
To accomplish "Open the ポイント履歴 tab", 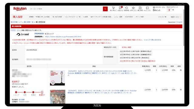I will tap(139, 17).
